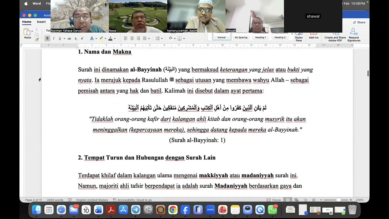Open font color dropdown arrow
Image resolution: width=389 pixels, height=219 pixels.
click(115, 39)
